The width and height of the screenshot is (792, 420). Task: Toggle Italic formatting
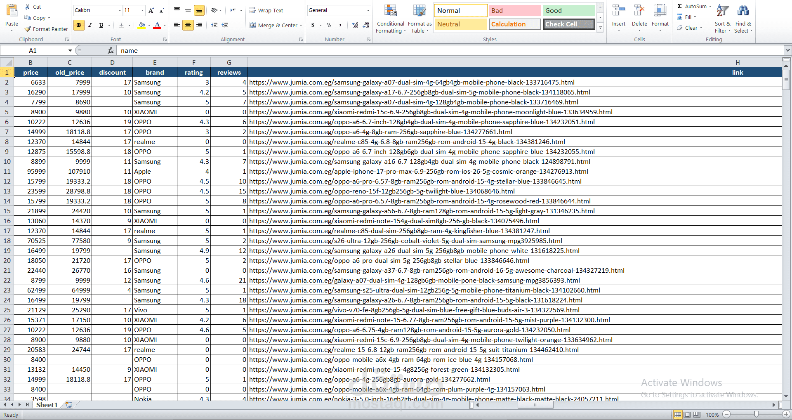pos(90,25)
